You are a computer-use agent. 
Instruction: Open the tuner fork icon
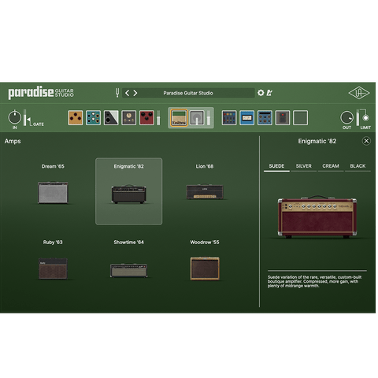pos(117,93)
